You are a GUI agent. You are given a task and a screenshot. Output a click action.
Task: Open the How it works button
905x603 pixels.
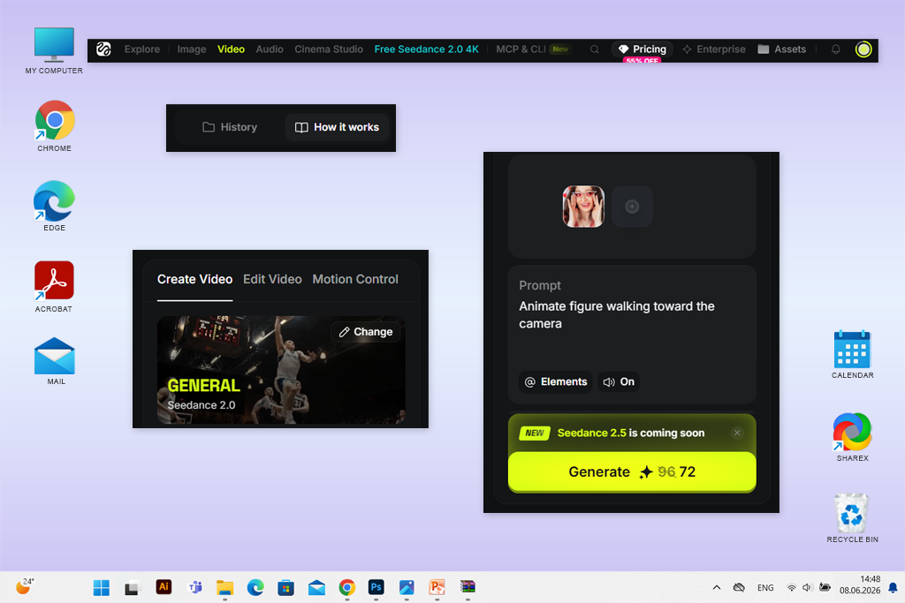(x=337, y=127)
